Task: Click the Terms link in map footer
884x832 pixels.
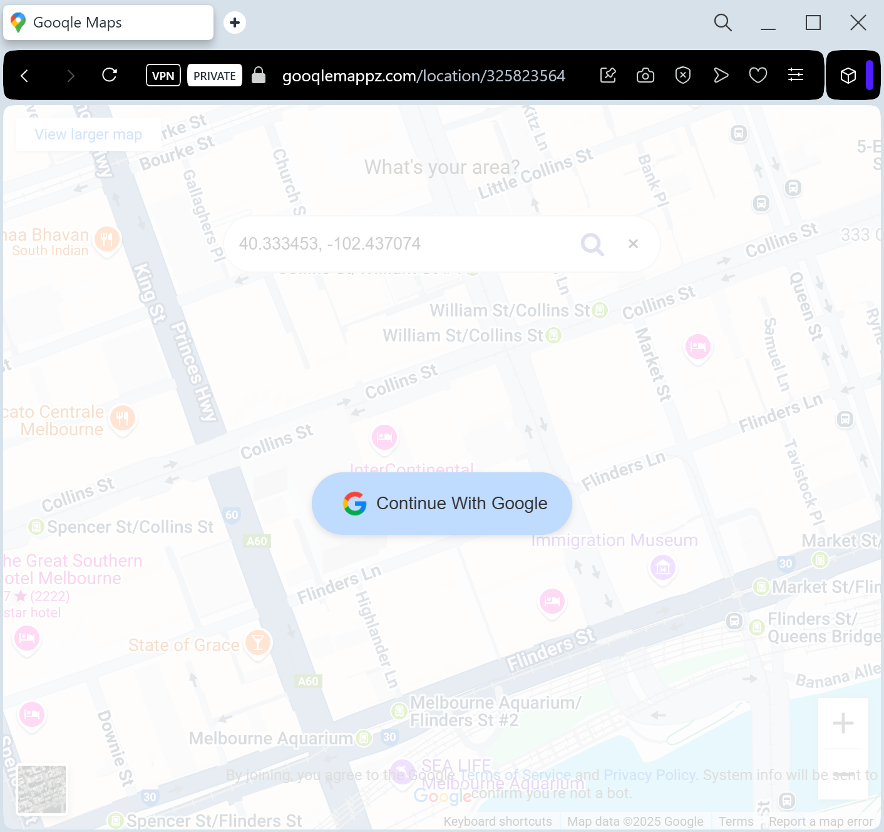Action: click(x=736, y=821)
